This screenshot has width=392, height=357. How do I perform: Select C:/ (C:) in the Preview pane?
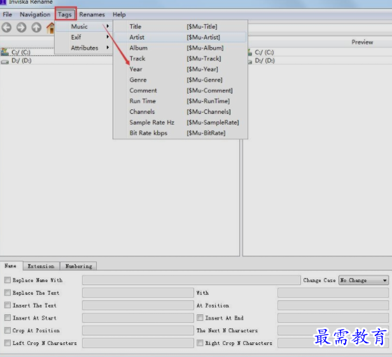pos(264,52)
